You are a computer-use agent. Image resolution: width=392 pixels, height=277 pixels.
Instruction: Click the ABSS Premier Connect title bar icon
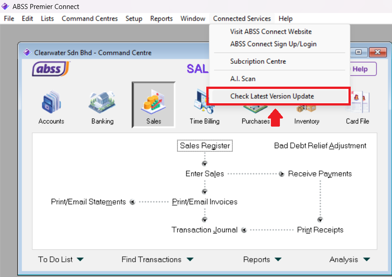click(x=5, y=6)
